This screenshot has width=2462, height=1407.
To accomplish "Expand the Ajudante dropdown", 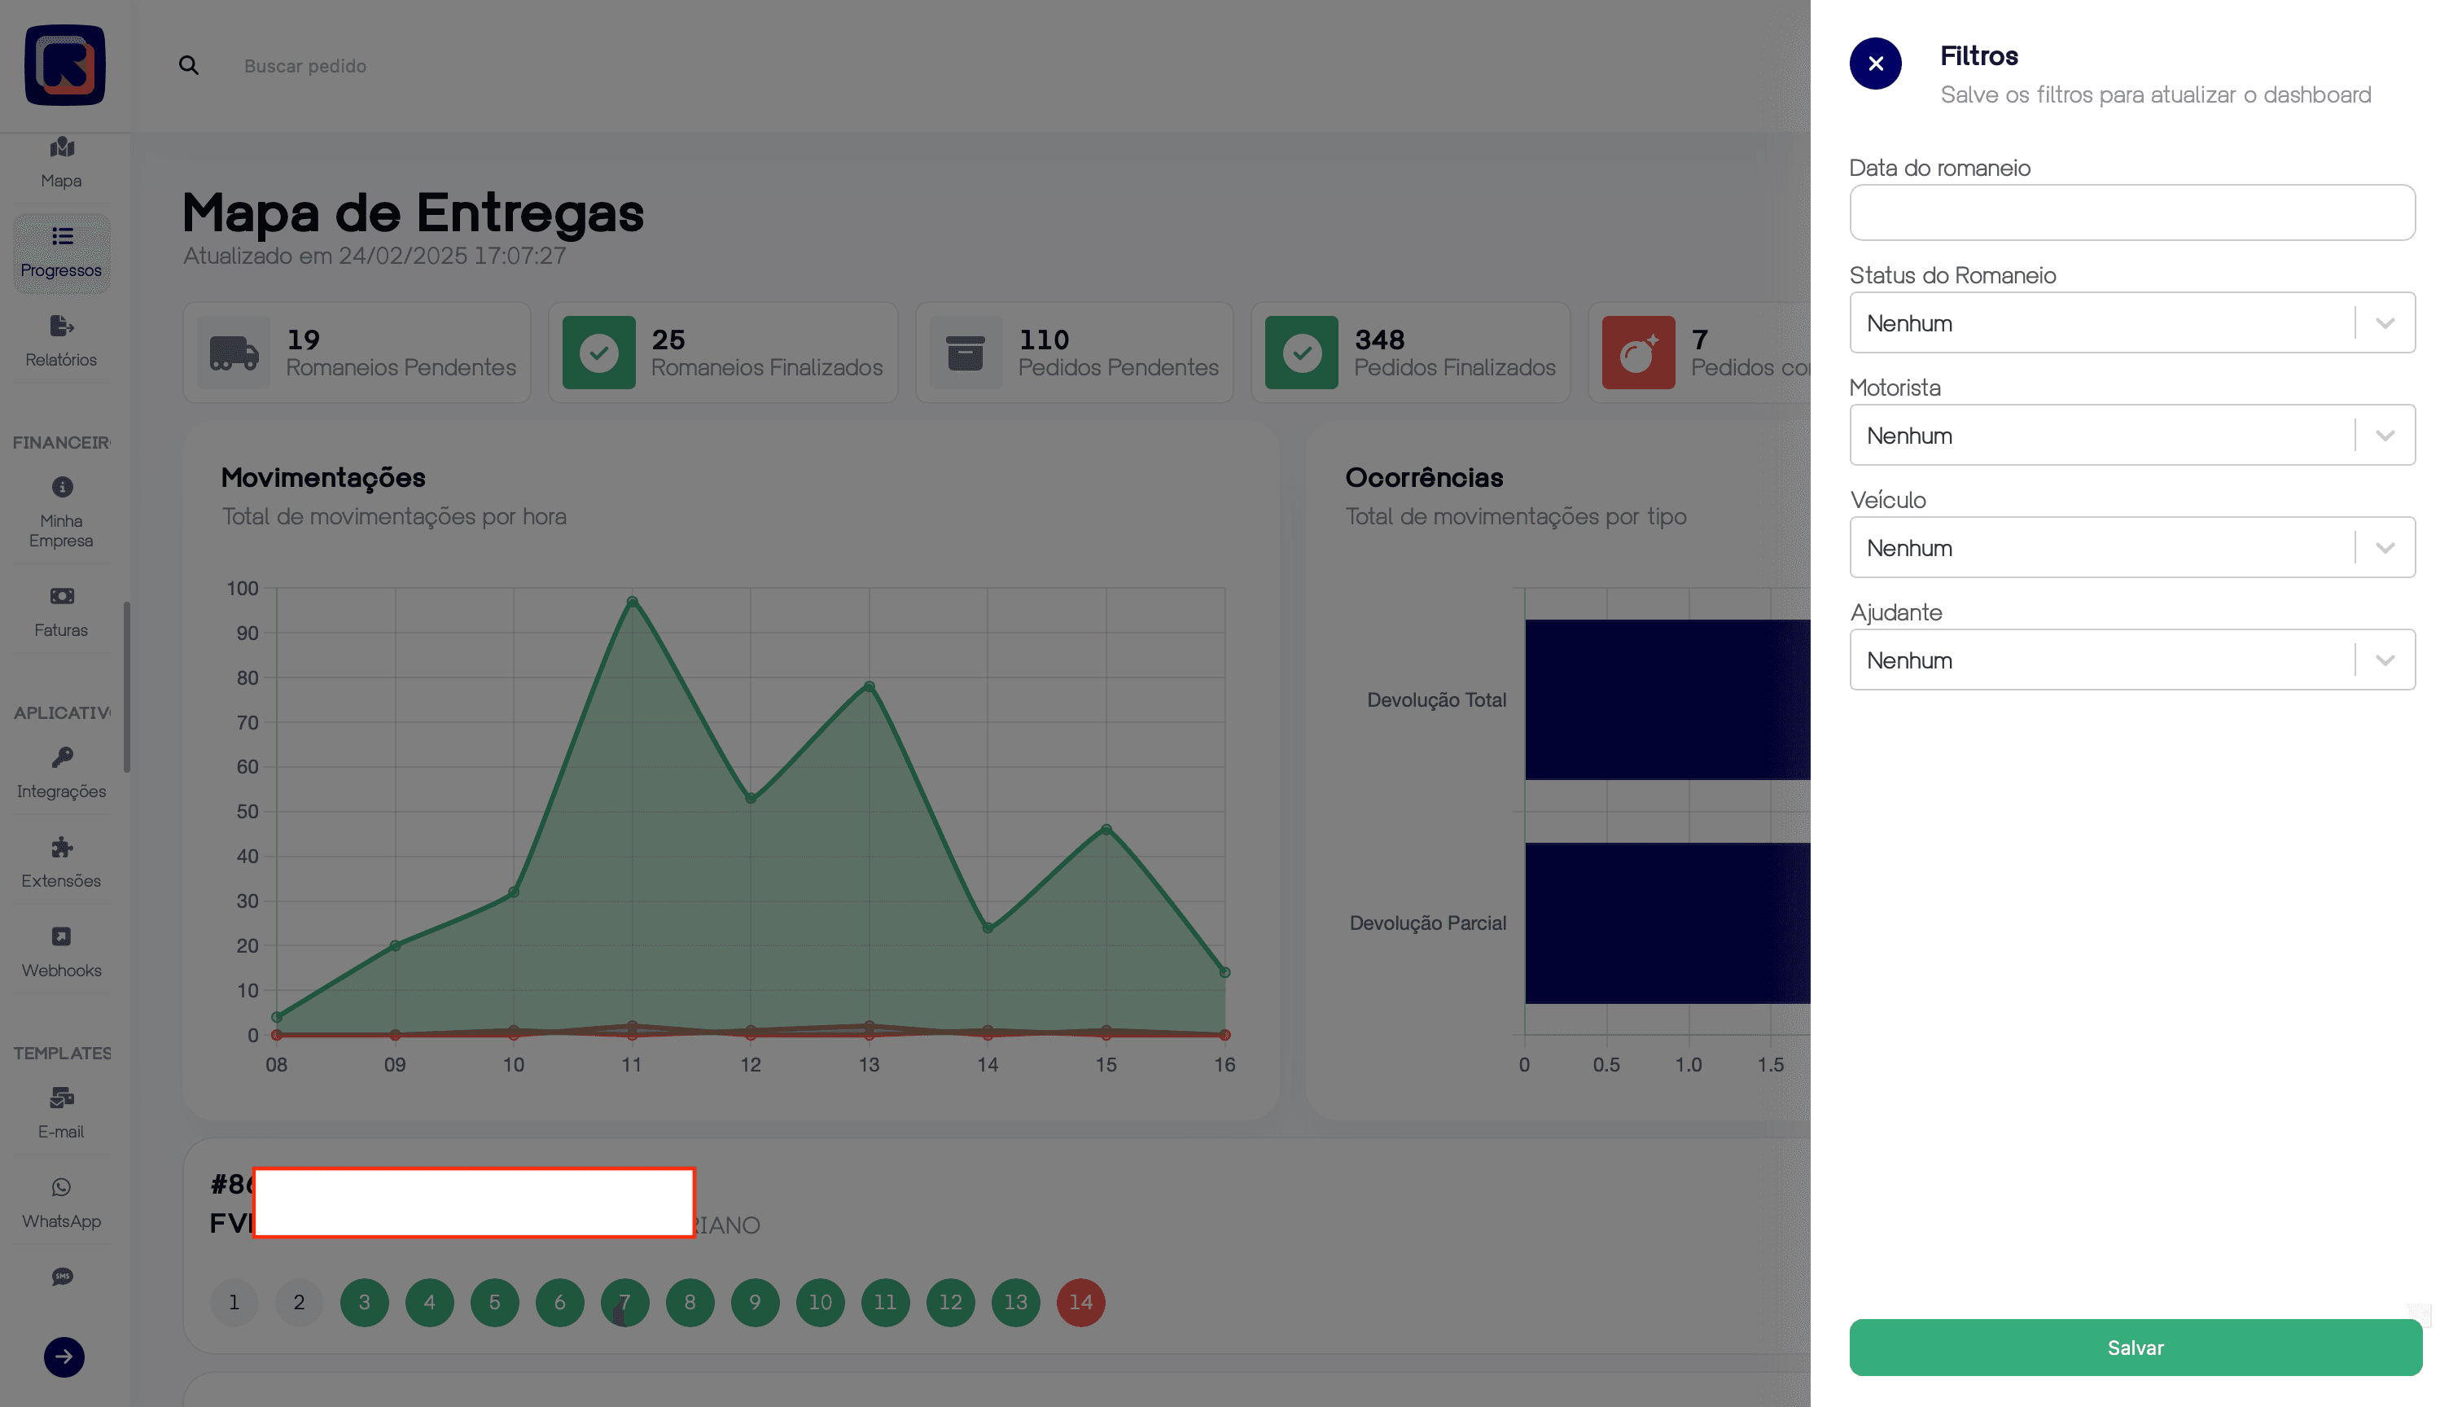I will 2384,660.
